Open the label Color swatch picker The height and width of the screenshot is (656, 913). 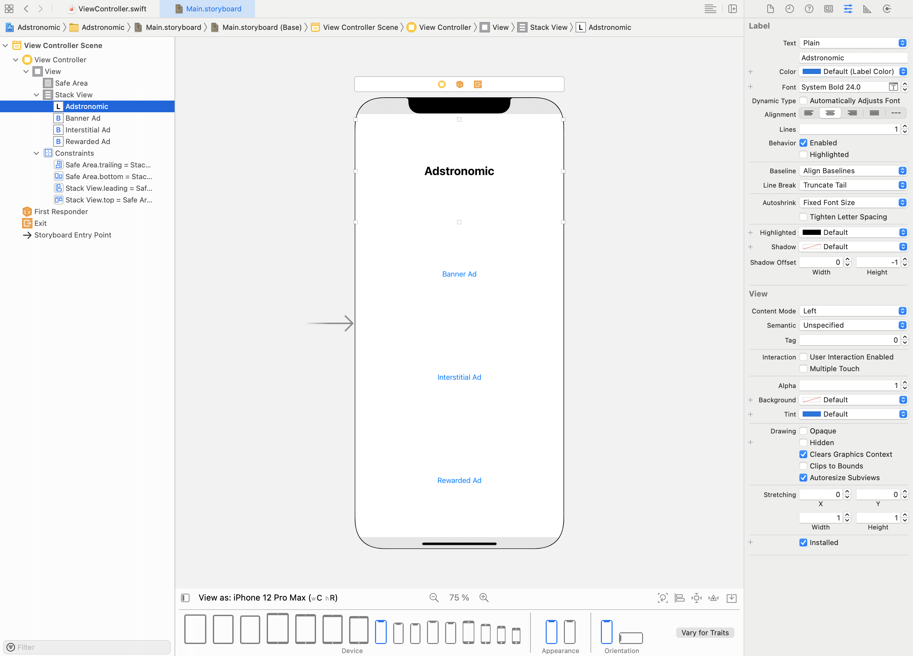[x=811, y=72]
